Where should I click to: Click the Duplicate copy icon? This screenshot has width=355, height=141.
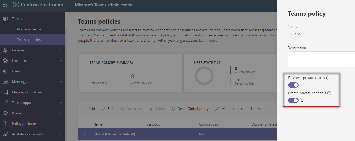pos(122,109)
